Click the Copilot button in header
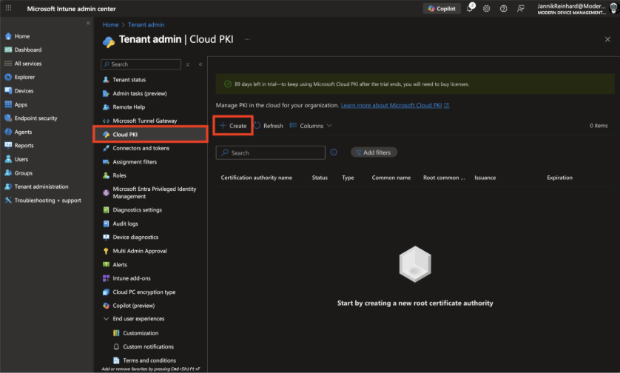 coord(442,8)
